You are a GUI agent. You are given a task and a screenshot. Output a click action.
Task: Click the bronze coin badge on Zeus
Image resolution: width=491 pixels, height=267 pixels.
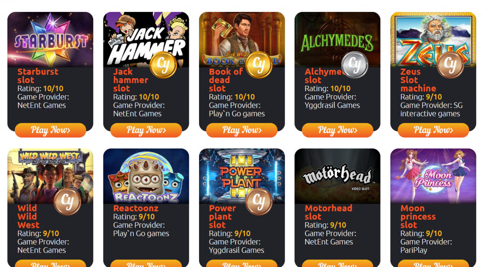(x=450, y=65)
